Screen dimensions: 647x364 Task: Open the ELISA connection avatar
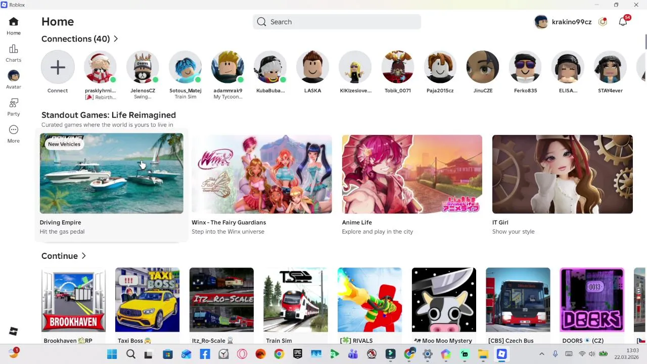pos(568,67)
